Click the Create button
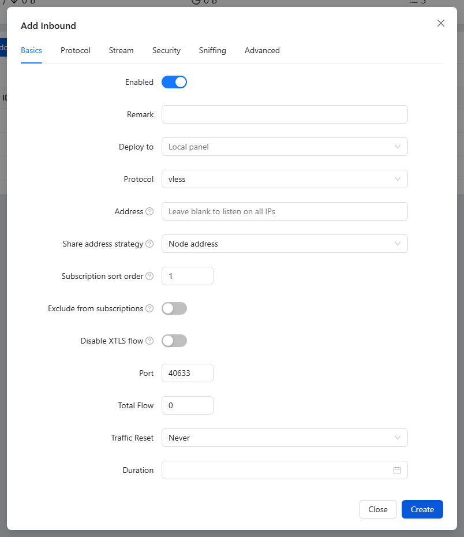Image resolution: width=464 pixels, height=537 pixels. (422, 509)
